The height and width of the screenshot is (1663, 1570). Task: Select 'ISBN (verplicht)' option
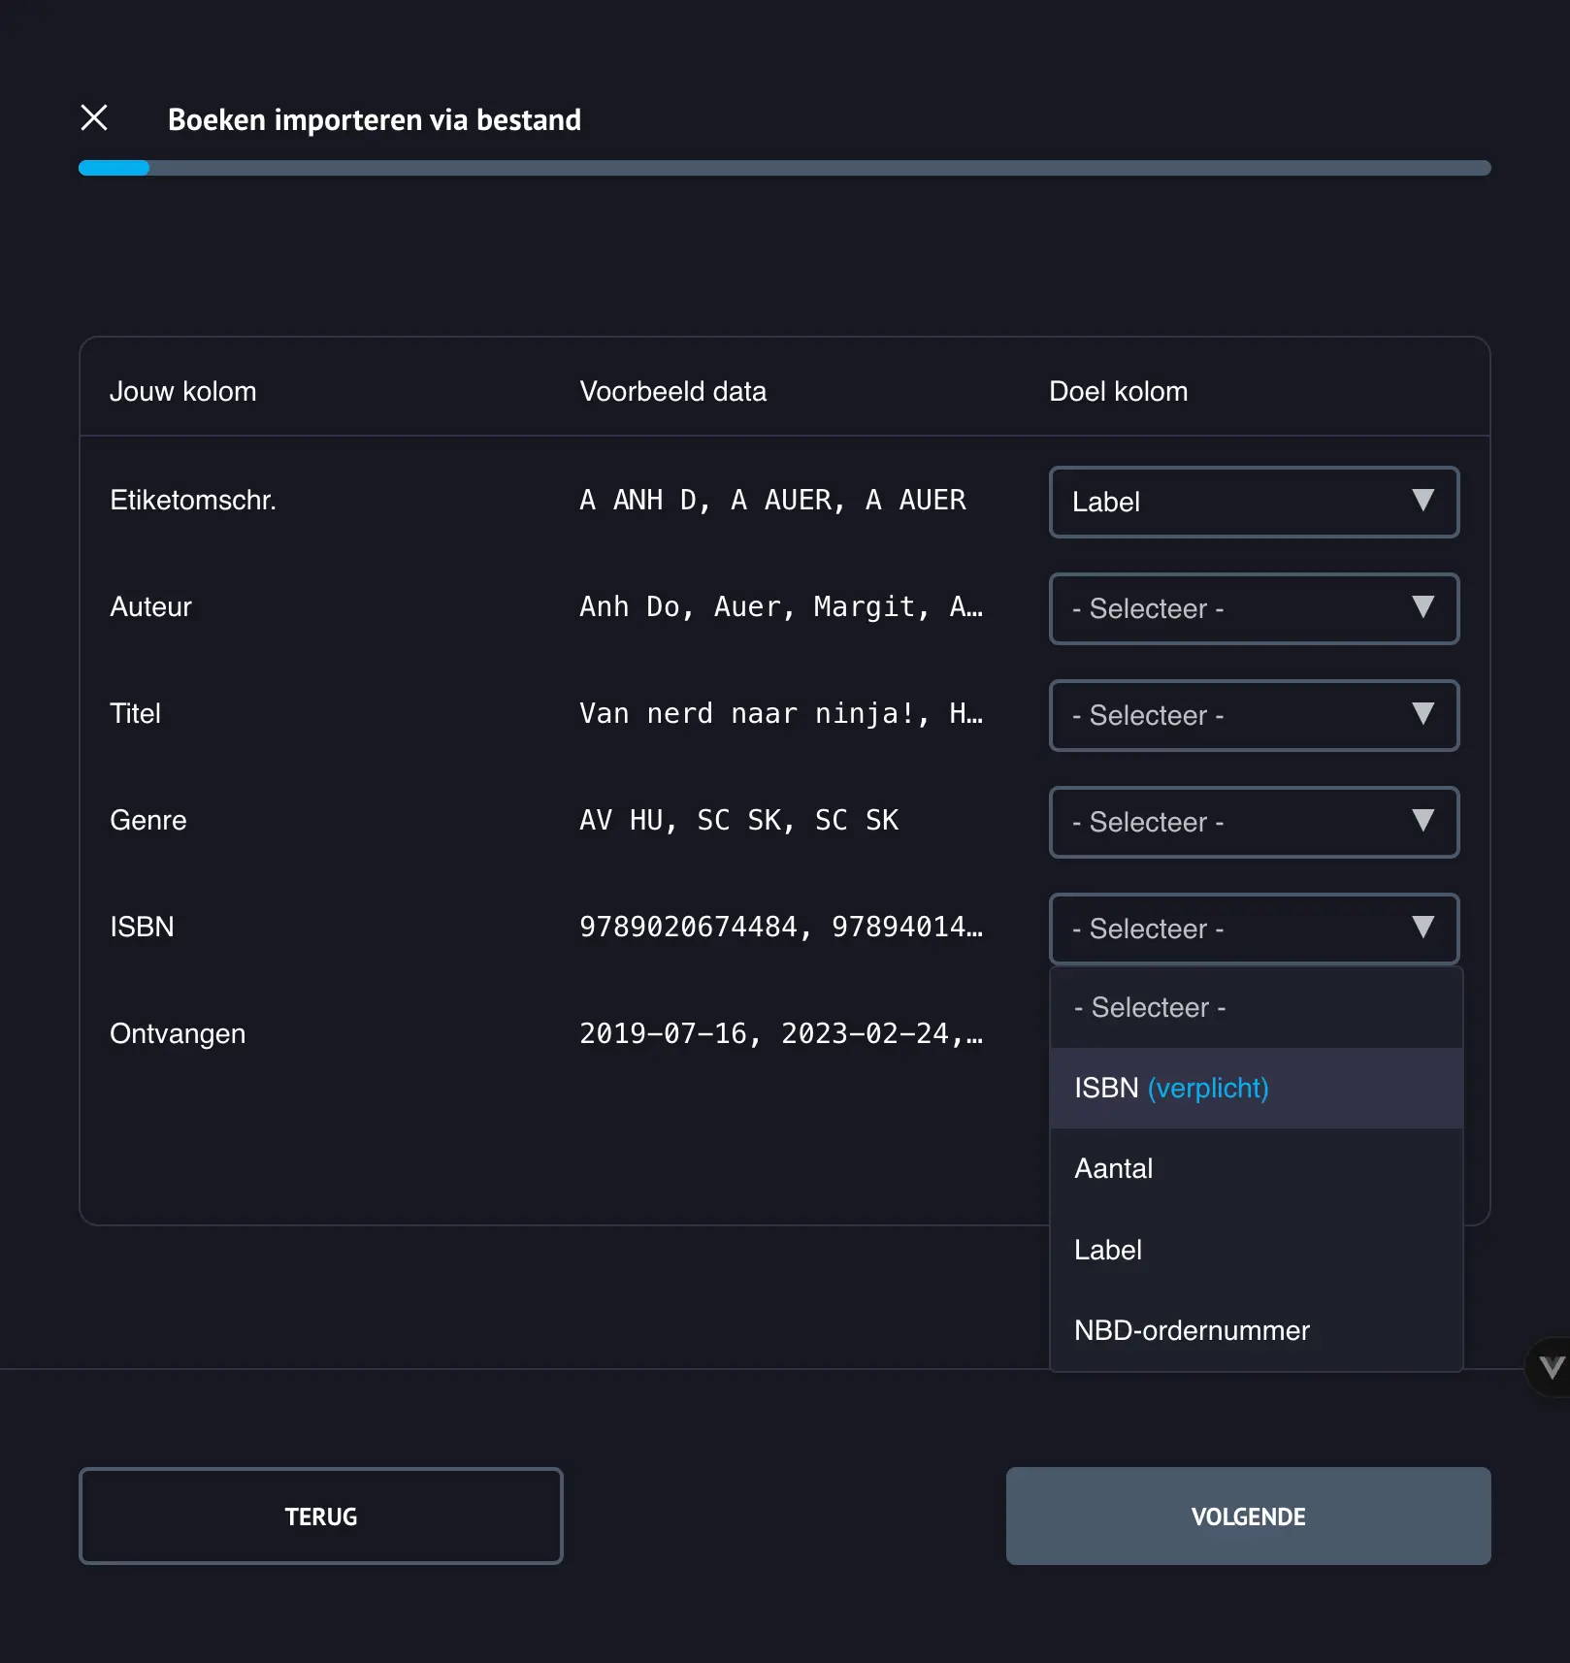click(x=1256, y=1088)
